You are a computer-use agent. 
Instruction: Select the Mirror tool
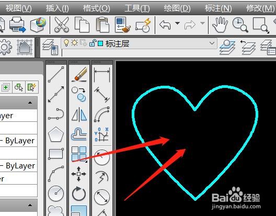coord(79,115)
